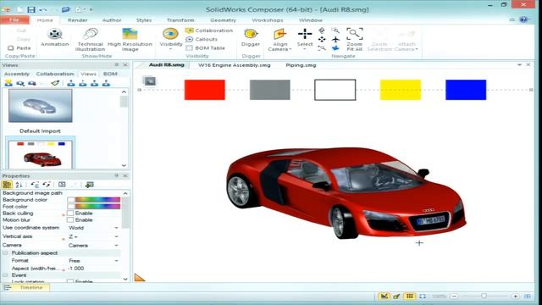
Task: Open the Timeline tab
Action: click(27, 288)
